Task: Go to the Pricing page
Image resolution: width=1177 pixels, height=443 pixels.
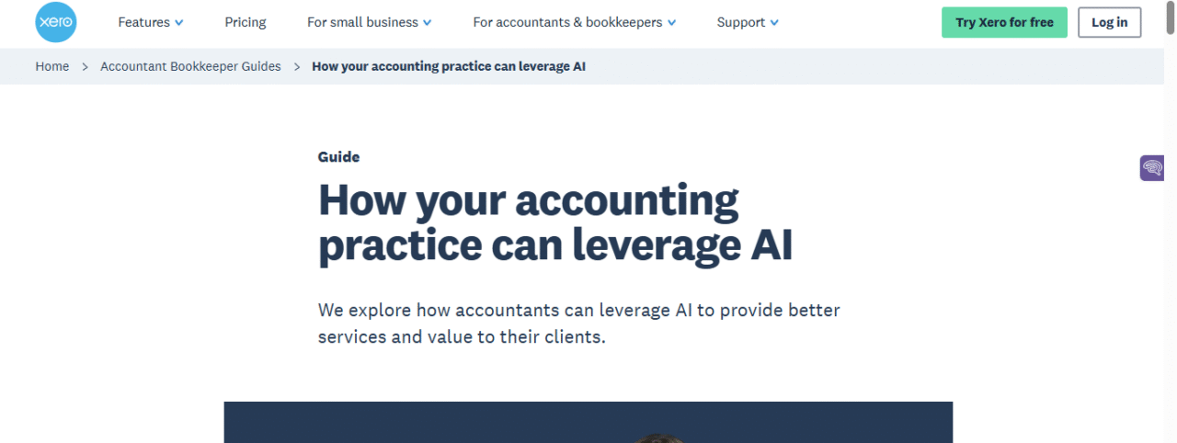Action: pyautogui.click(x=246, y=22)
